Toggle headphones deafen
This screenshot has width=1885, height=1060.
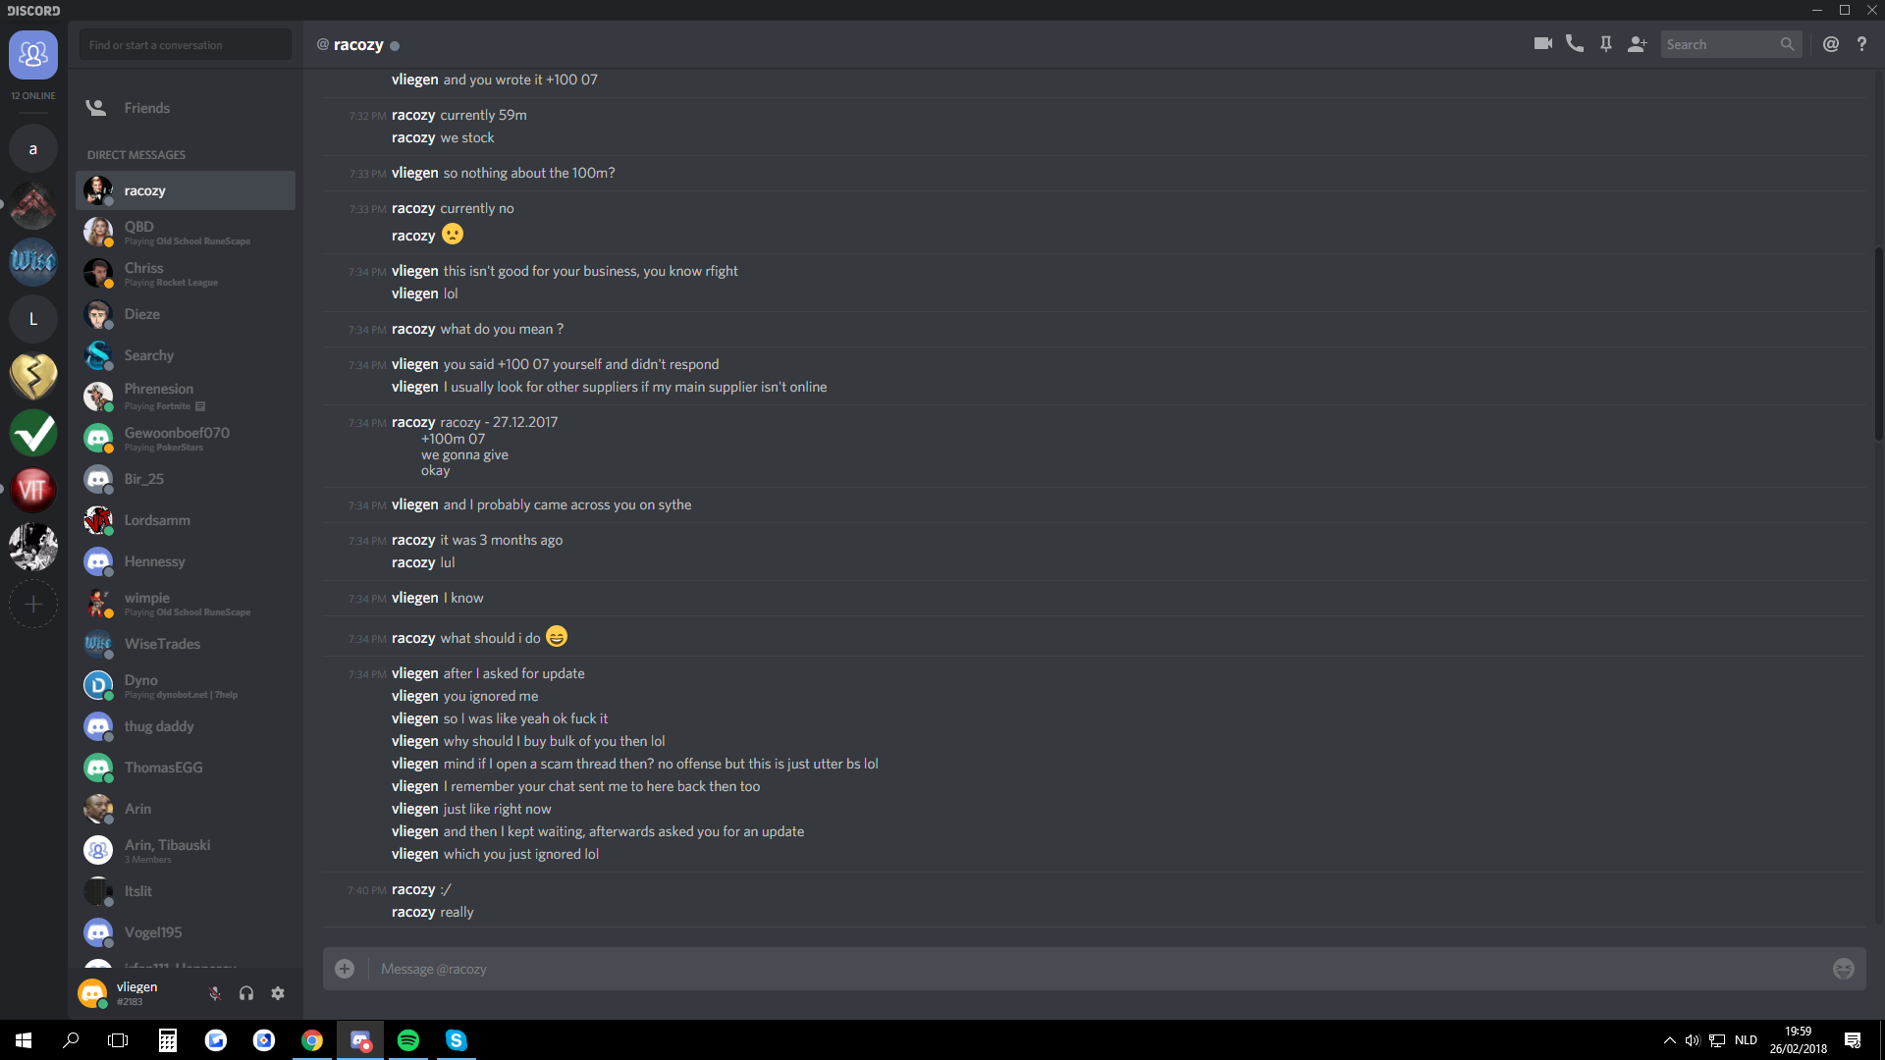pos(246,993)
